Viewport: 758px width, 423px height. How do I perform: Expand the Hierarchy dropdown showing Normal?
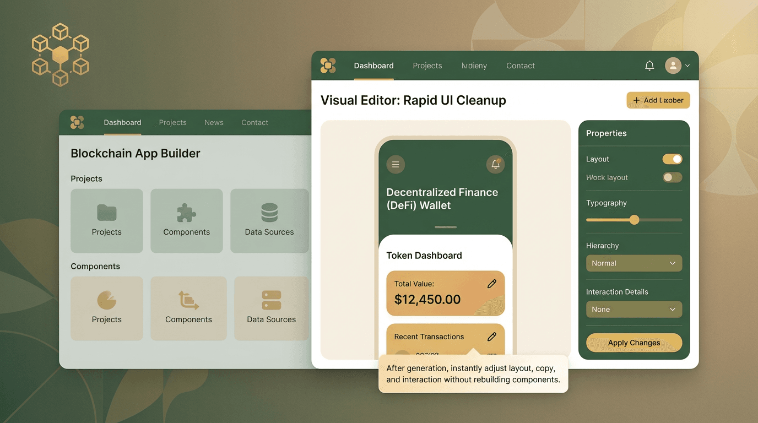point(634,263)
